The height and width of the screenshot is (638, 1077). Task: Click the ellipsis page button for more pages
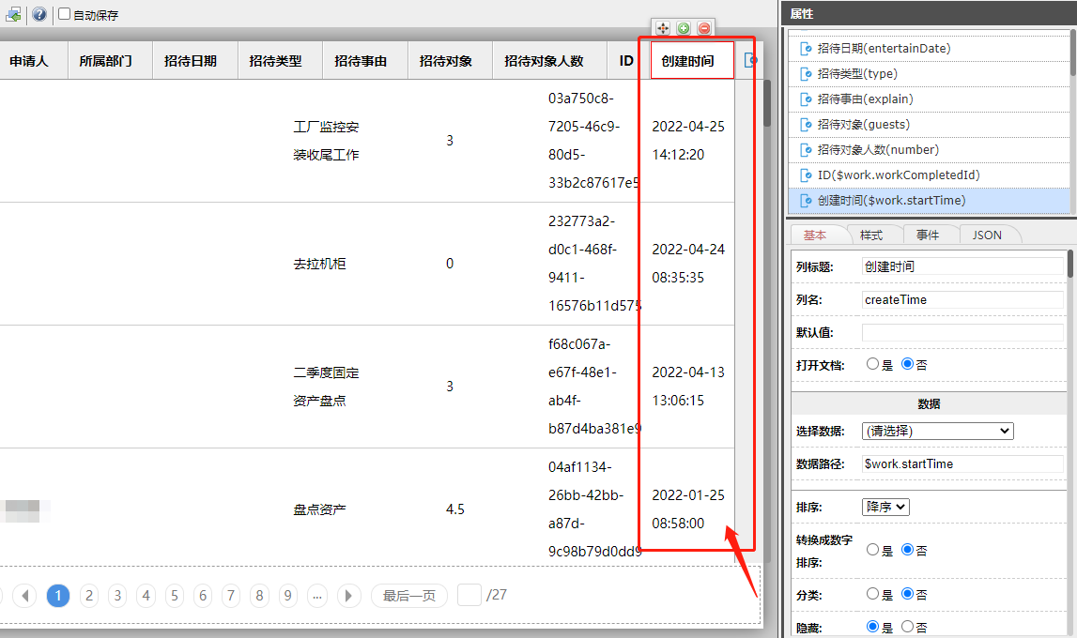pos(317,596)
